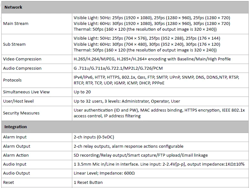
Task: Click the '1 Reset Button' value
Action: pos(88,183)
